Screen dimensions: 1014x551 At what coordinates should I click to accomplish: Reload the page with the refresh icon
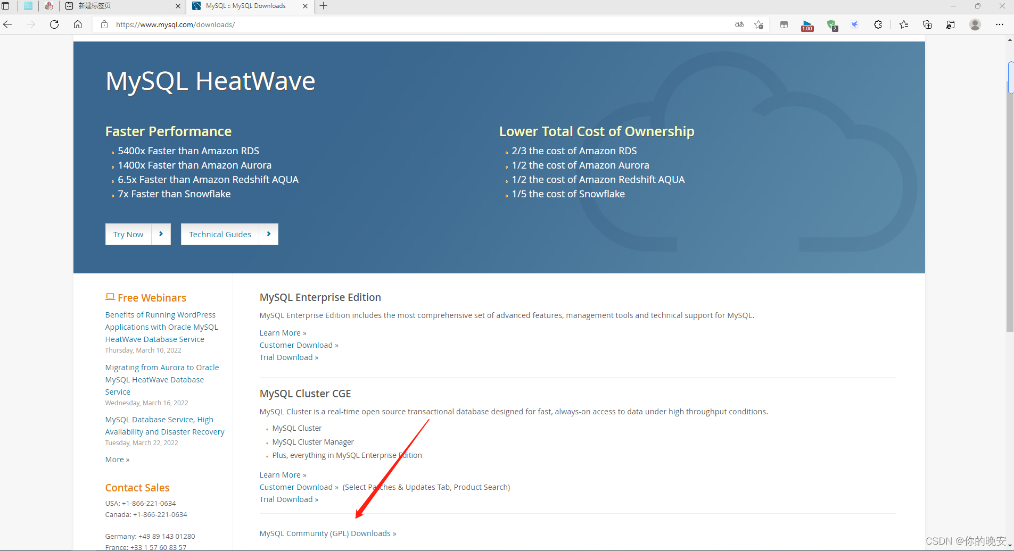coord(54,24)
